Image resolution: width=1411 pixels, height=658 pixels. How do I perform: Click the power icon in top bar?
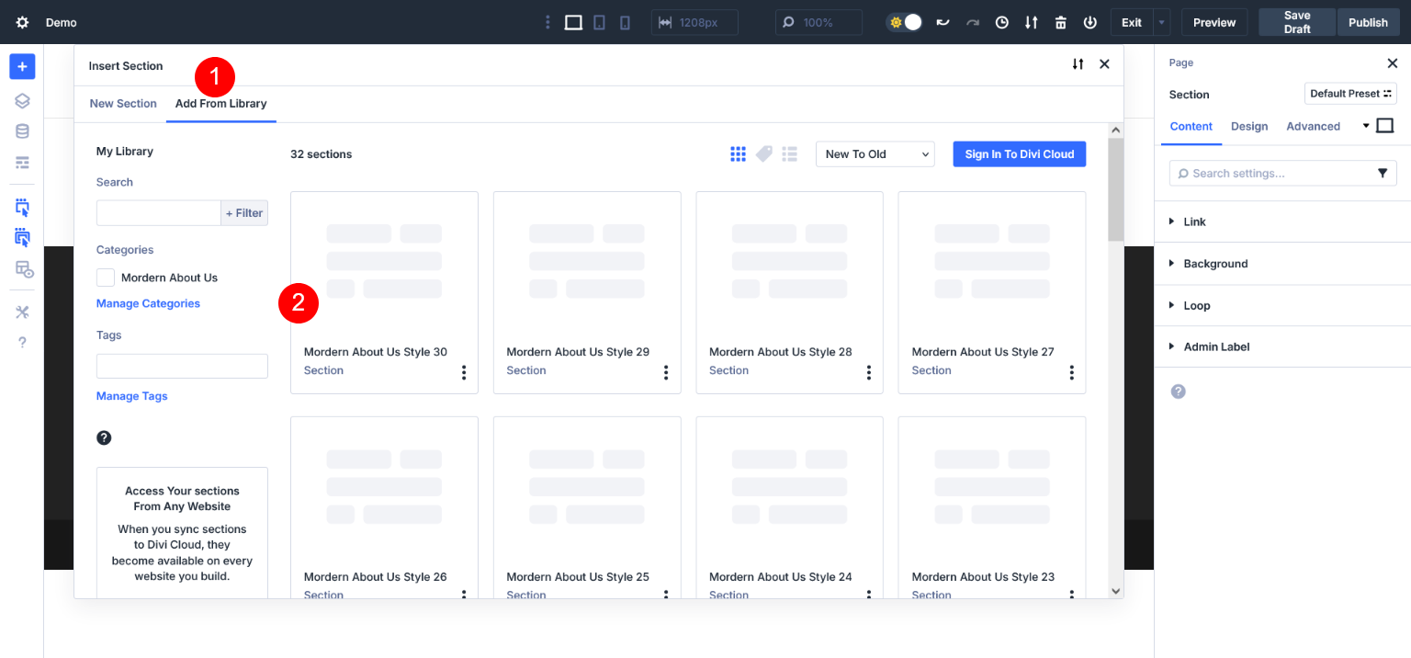tap(1090, 22)
